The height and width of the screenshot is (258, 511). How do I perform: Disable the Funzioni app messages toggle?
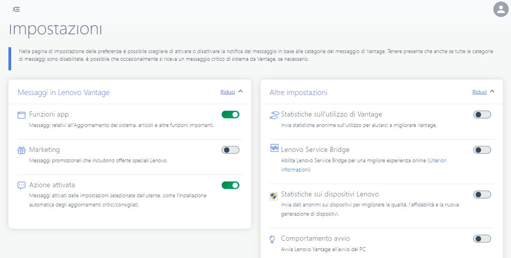pyautogui.click(x=230, y=115)
